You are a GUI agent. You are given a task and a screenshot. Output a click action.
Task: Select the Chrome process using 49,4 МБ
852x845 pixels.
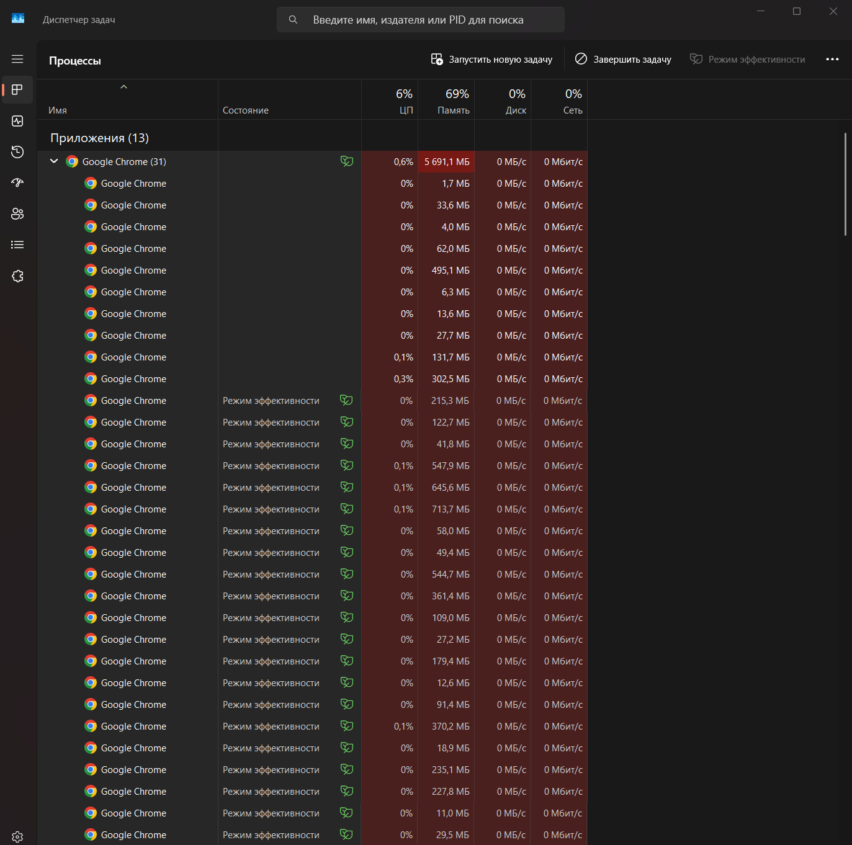313,553
